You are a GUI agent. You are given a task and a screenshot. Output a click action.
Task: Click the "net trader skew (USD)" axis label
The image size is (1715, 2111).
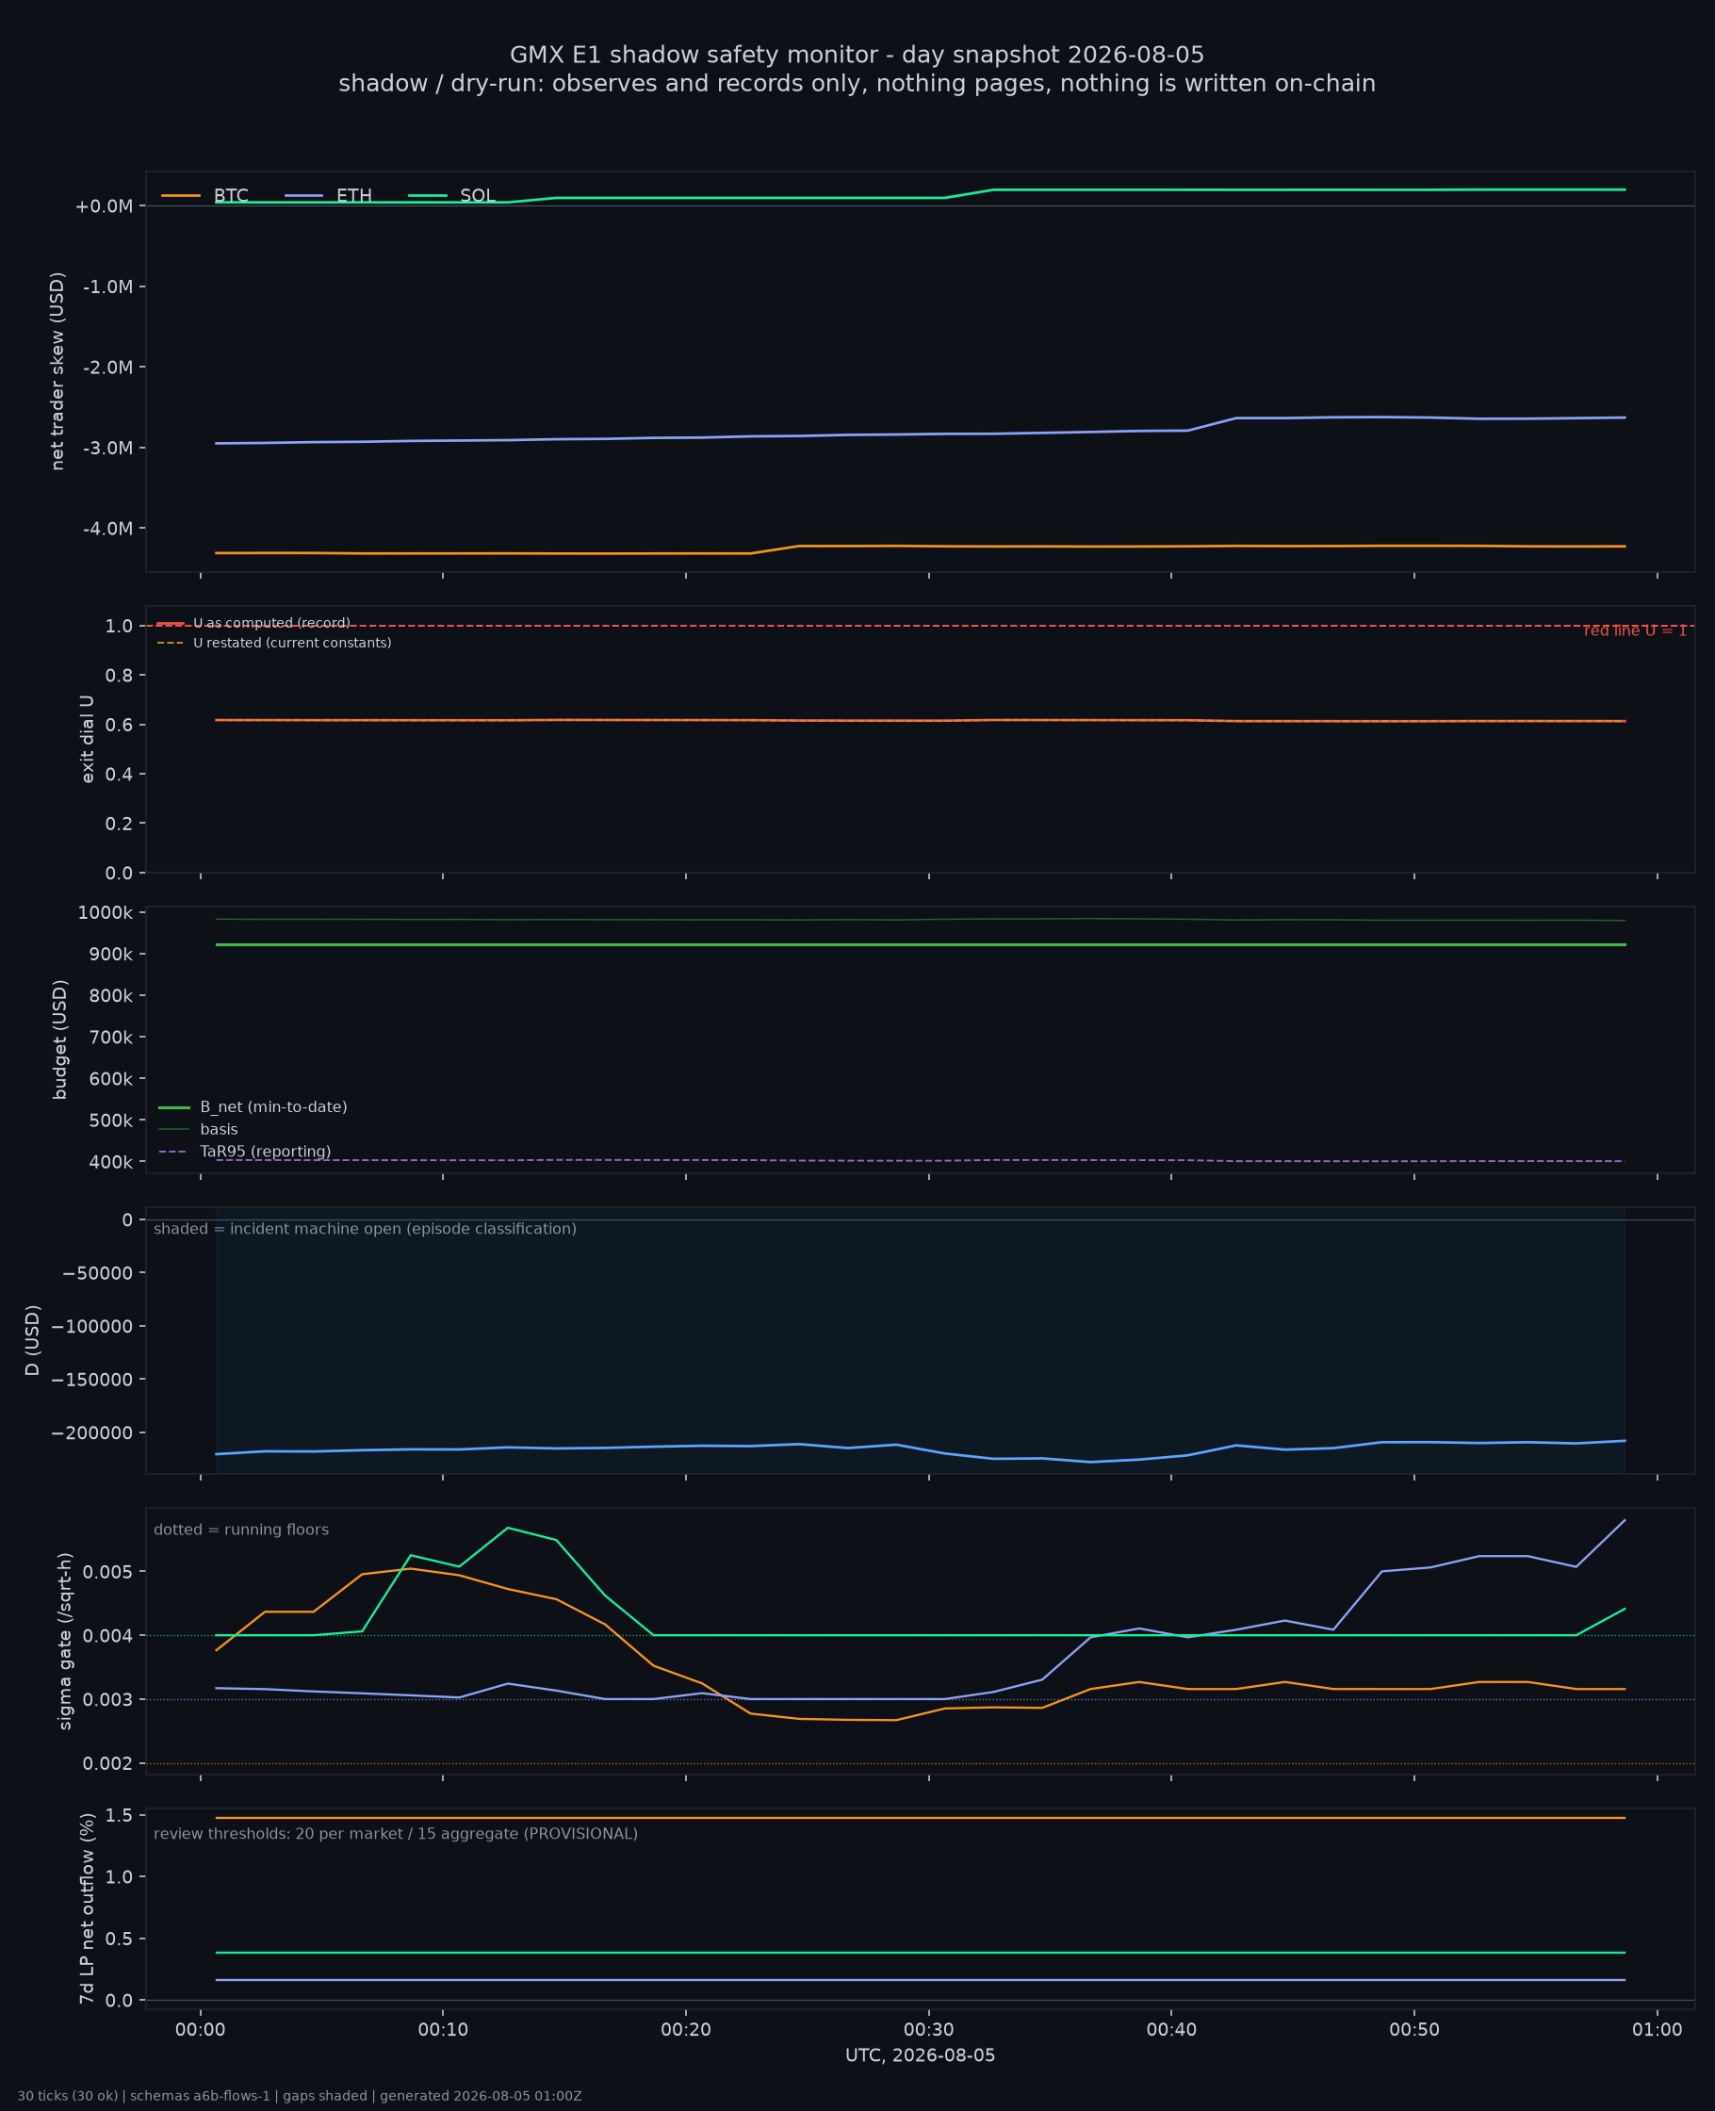57,371
